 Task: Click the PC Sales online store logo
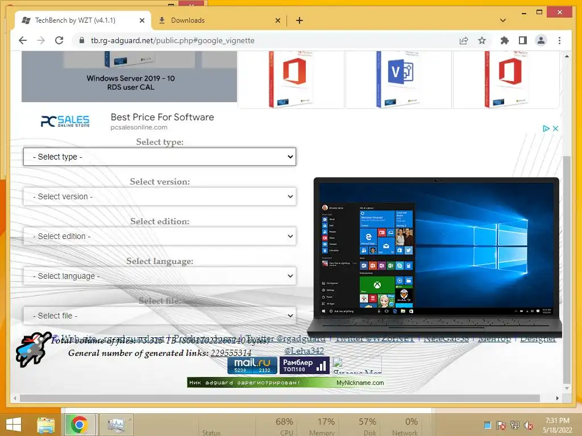(x=65, y=121)
